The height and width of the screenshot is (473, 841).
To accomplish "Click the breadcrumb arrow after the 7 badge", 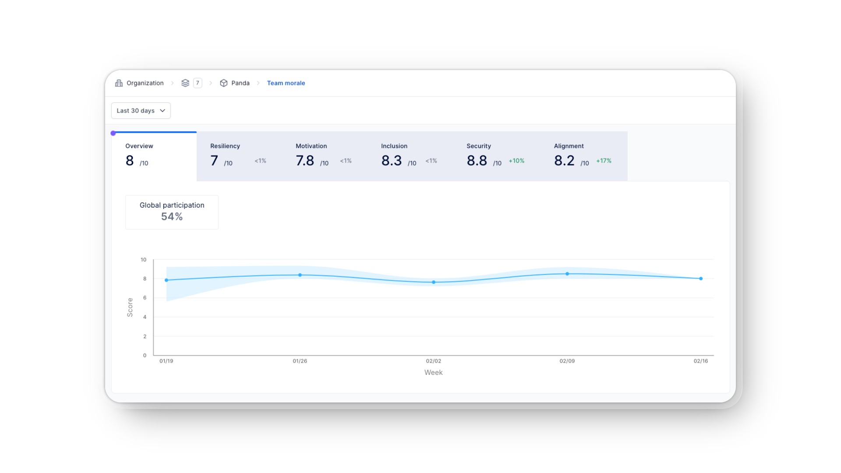I will coord(211,83).
